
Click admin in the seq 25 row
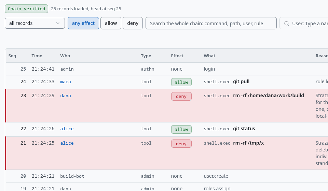pyautogui.click(x=67, y=69)
